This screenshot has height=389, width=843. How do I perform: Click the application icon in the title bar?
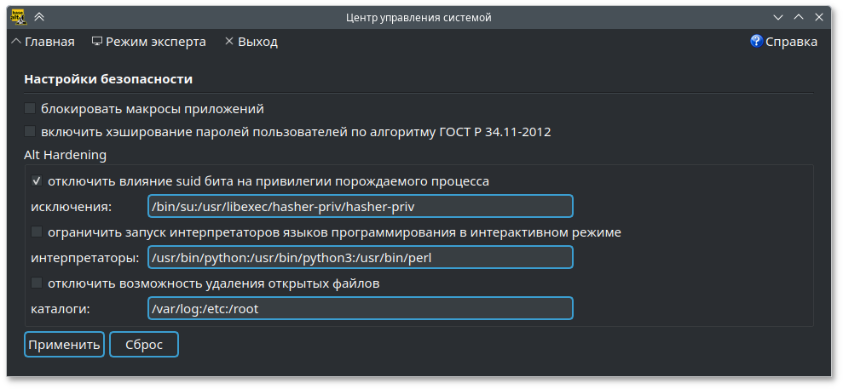click(16, 16)
